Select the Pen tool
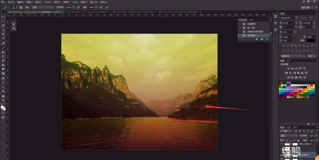Image resolution: width=319 pixels, height=160 pixels. tap(3, 78)
